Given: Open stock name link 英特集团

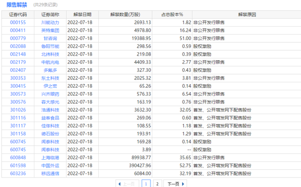Looking at the screenshot, I should [50, 30].
